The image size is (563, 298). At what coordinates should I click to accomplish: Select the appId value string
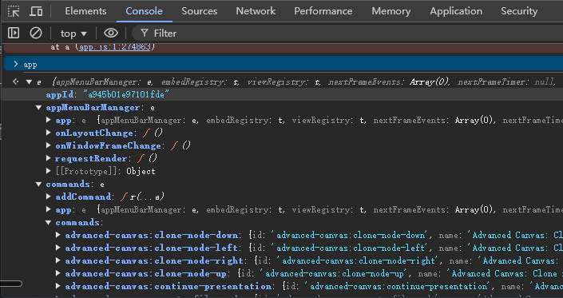(126, 95)
